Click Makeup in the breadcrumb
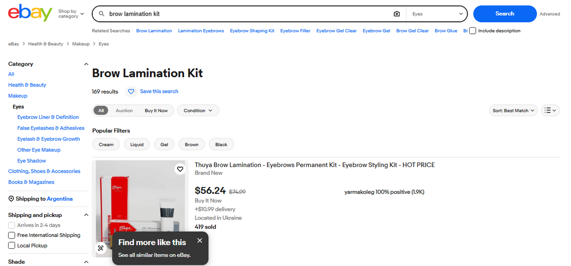This screenshot has height=266, width=571. tap(81, 44)
